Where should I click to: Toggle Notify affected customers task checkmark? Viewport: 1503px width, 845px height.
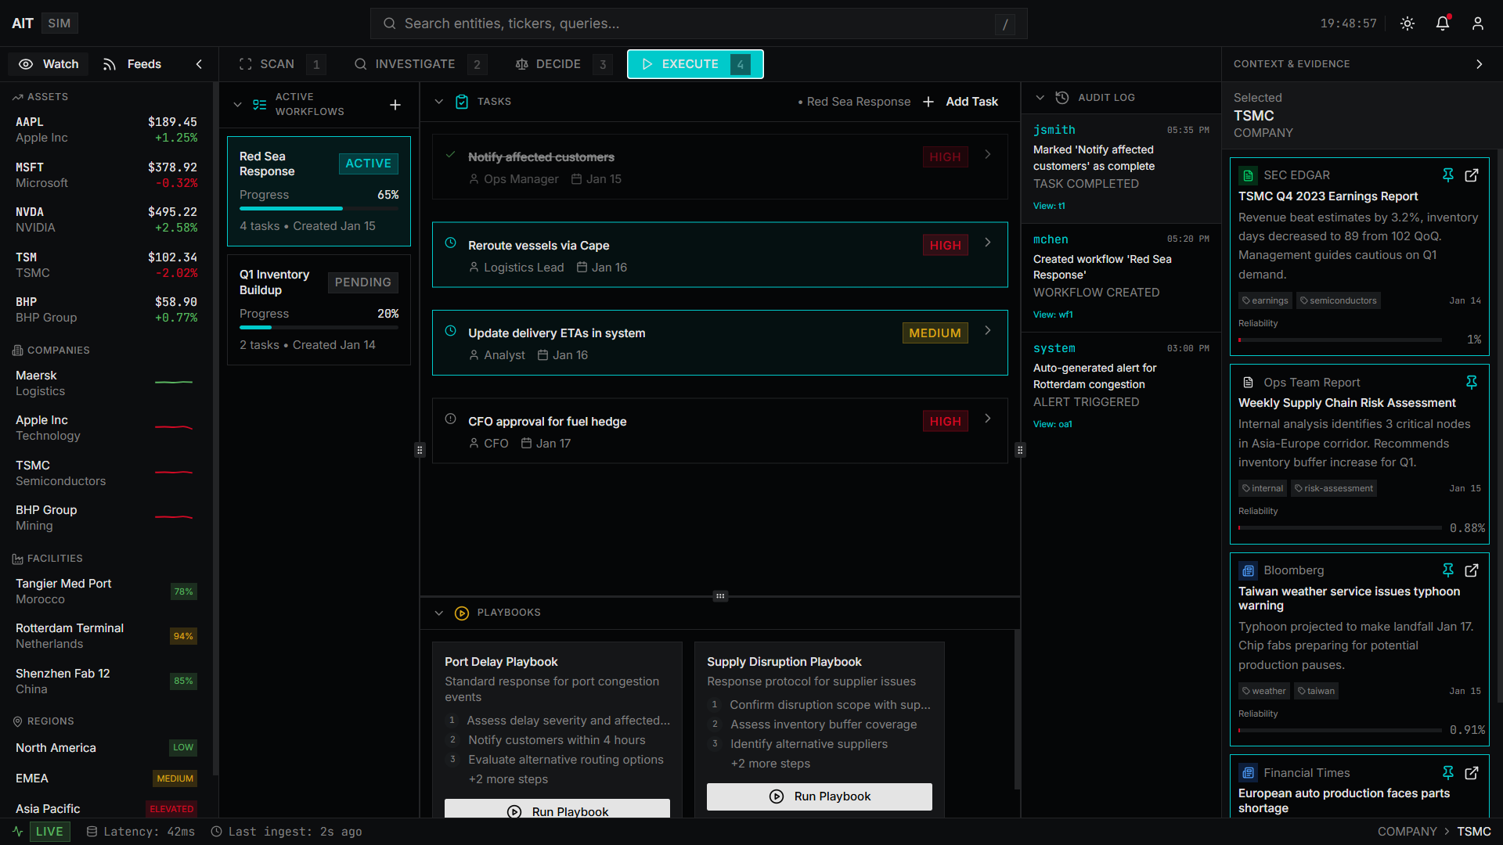[451, 155]
